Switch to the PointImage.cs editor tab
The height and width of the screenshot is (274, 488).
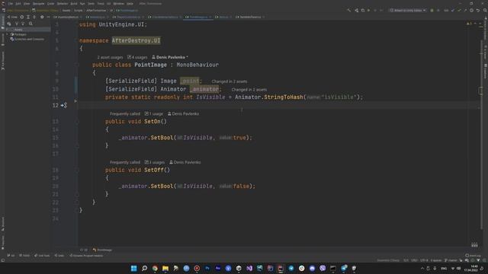point(198,17)
